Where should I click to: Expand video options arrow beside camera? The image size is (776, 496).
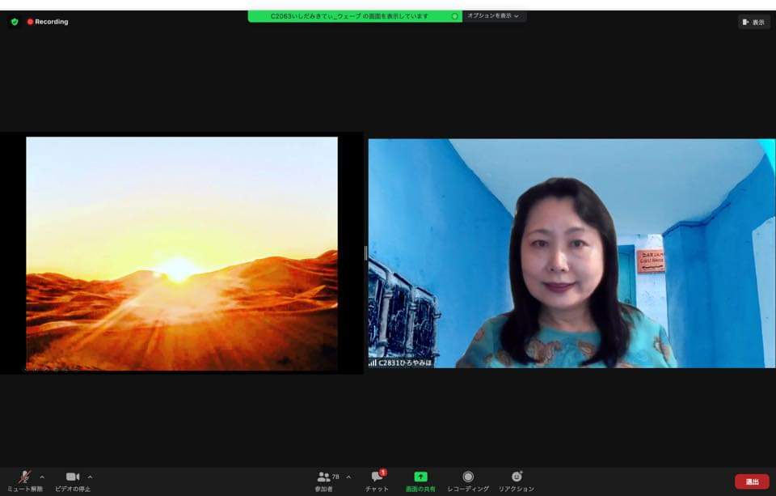tap(90, 477)
